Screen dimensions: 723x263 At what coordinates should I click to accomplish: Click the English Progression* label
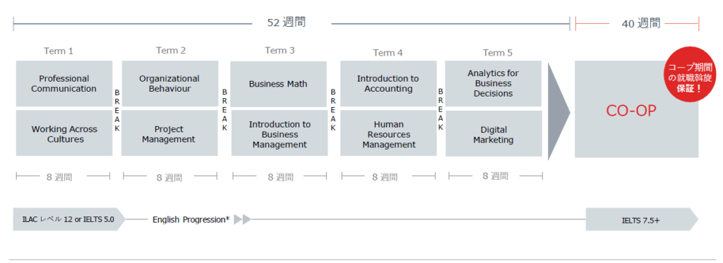(191, 220)
